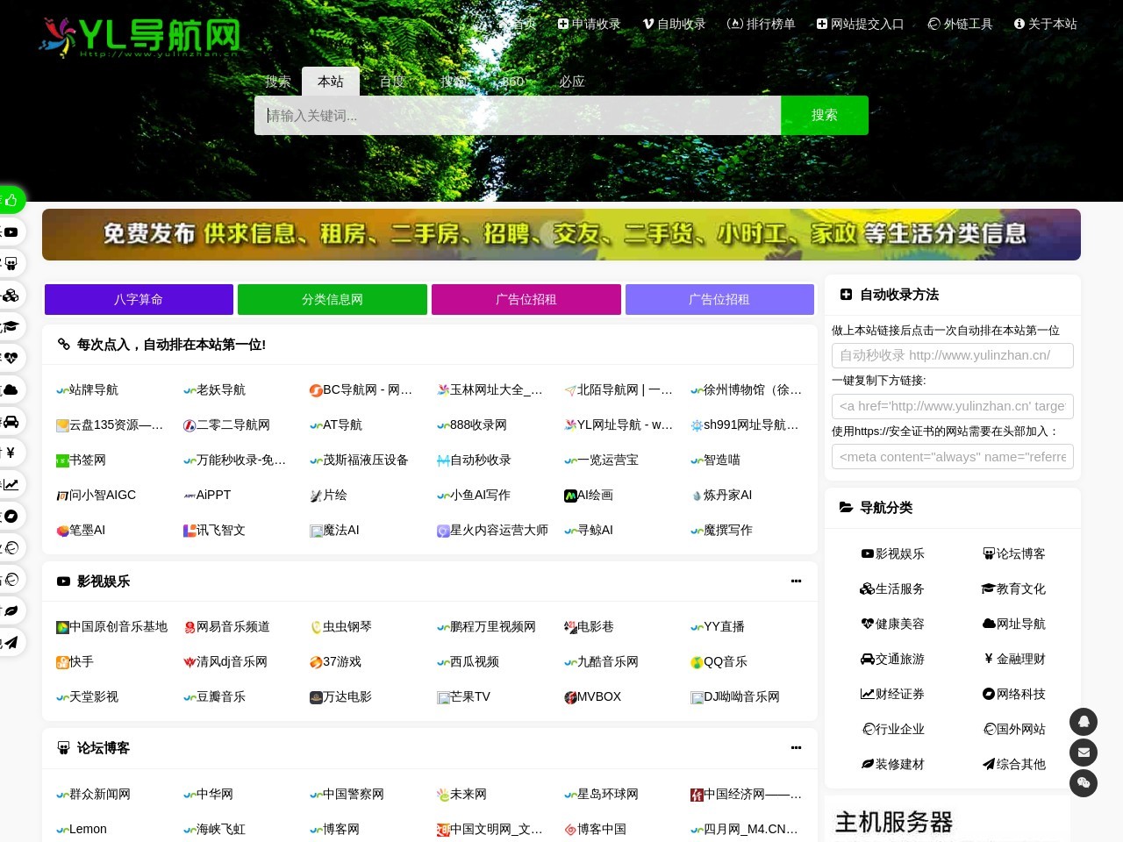Click the graduation cap 教育文化 icon
Screen dimensions: 1123x842
tap(11, 326)
